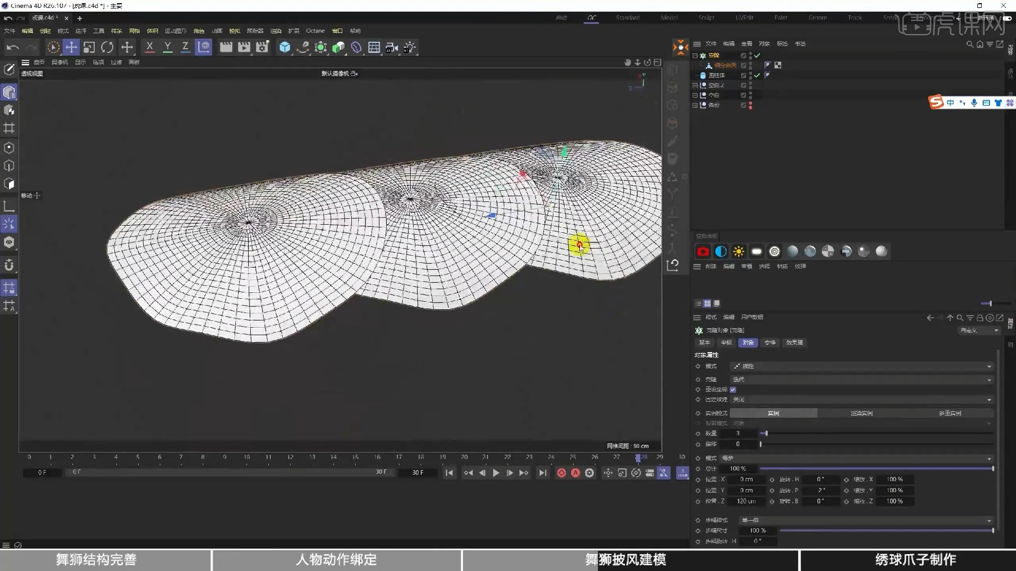Click the 位置 . Z value field
This screenshot has height=571, width=1016.
pos(746,501)
